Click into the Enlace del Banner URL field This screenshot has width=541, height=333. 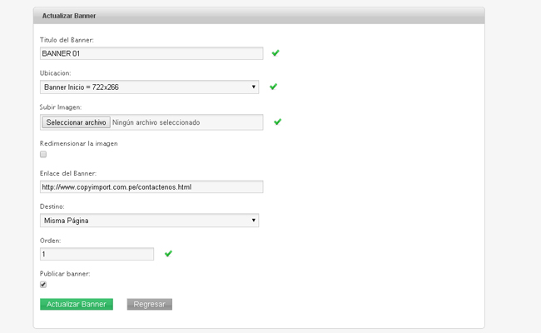tap(151, 187)
